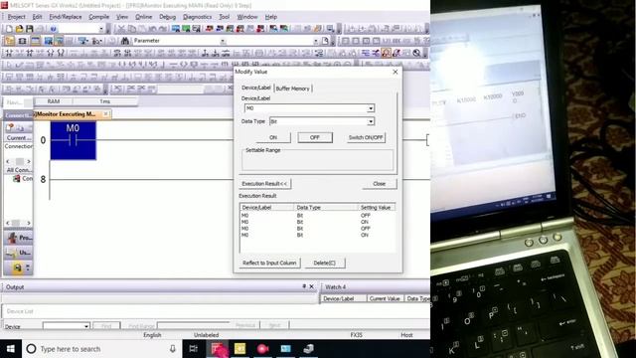Close the Monitor Executing tab with its x
The width and height of the screenshot is (636, 358).
105,114
